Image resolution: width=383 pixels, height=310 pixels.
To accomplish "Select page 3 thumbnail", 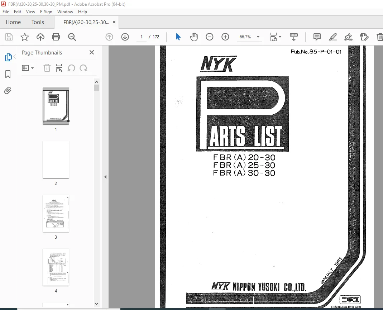I will (56, 214).
